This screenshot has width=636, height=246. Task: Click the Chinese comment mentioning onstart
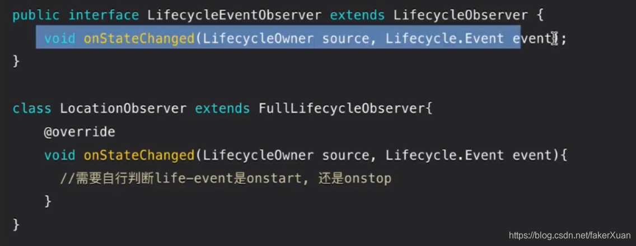[226, 179]
